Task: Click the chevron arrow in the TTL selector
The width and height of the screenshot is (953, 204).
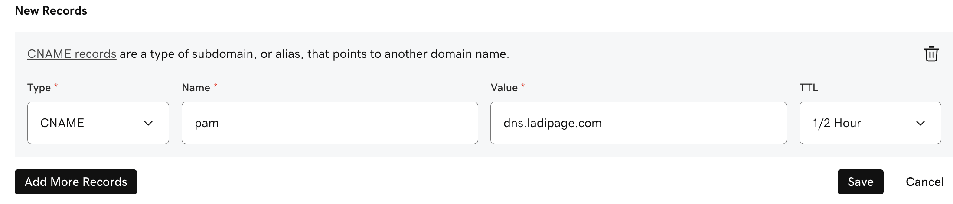Action: 920,123
